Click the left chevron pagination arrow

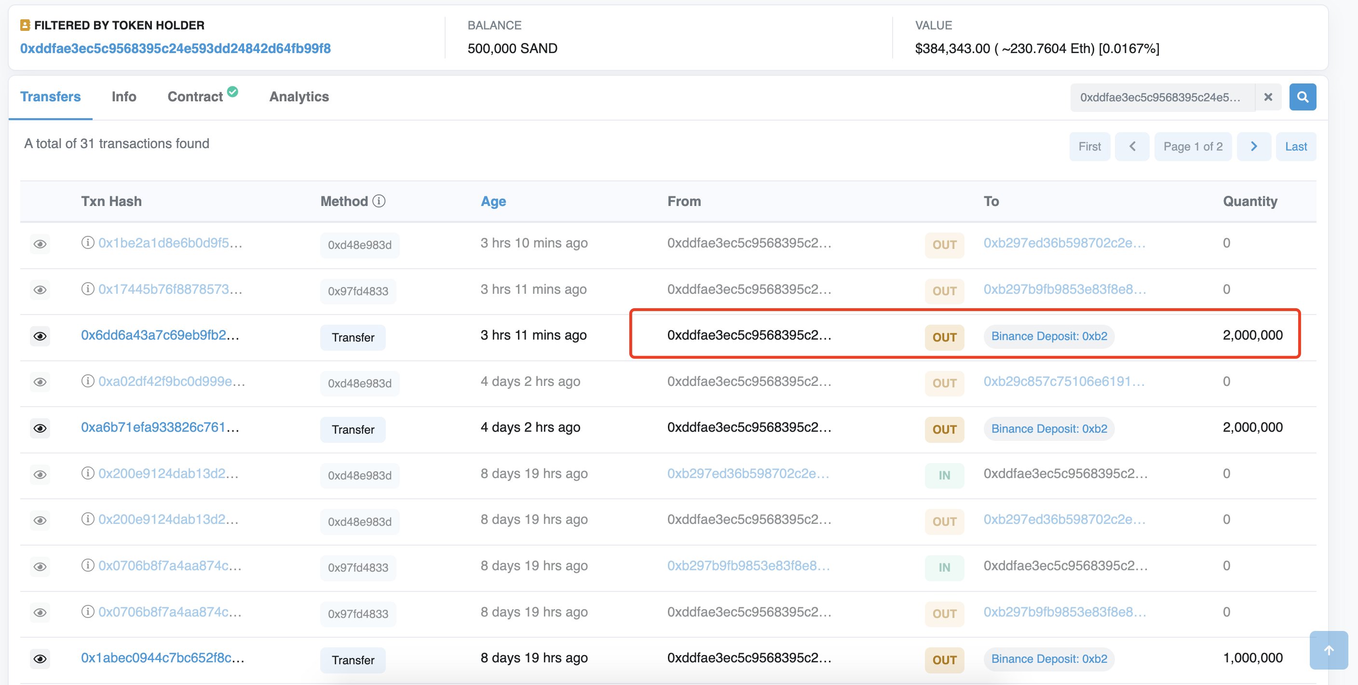tap(1132, 146)
